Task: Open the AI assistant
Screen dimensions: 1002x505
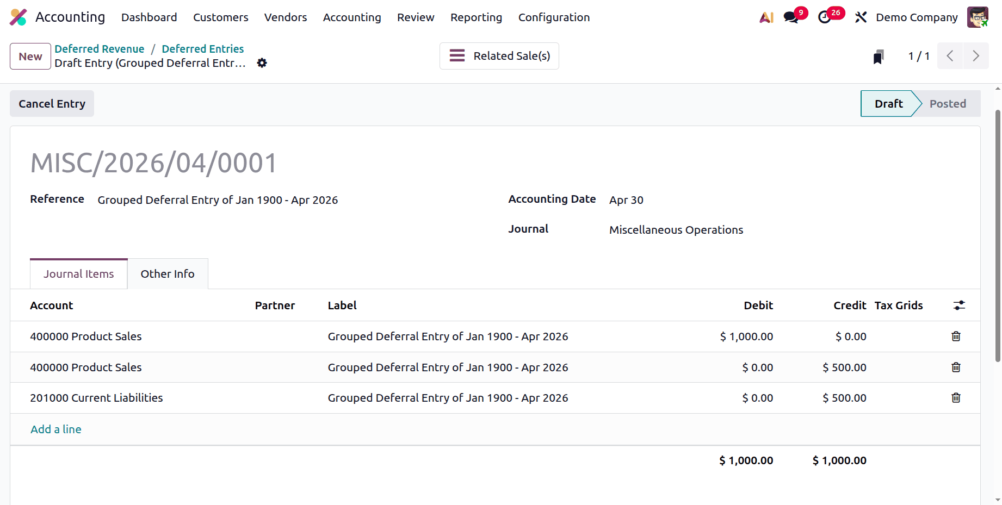Action: tap(766, 17)
